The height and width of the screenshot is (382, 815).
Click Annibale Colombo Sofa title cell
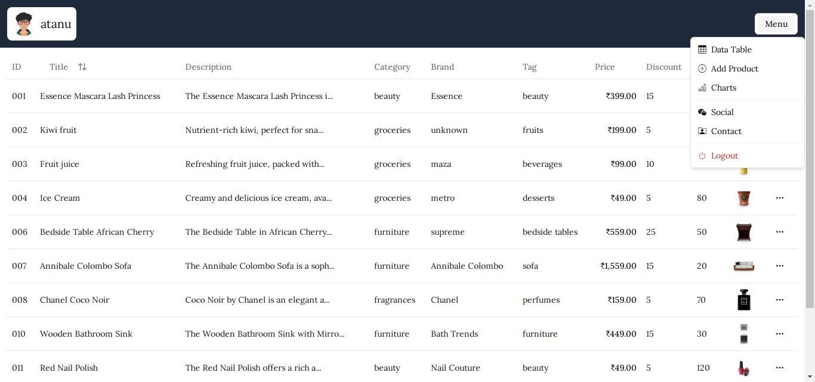pos(85,266)
